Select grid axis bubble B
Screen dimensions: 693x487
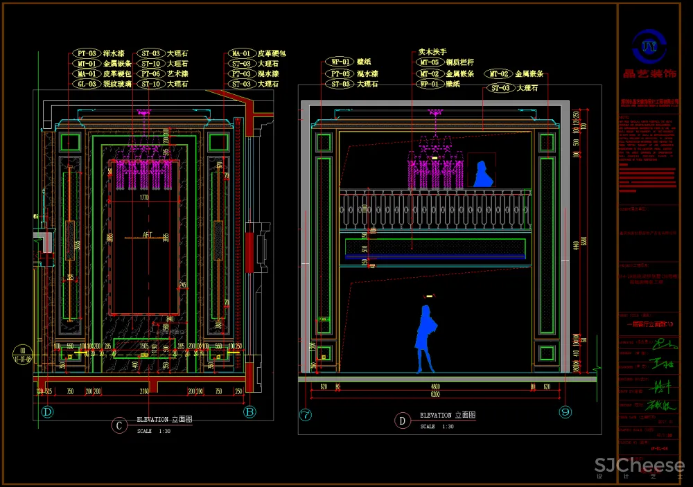[249, 412]
